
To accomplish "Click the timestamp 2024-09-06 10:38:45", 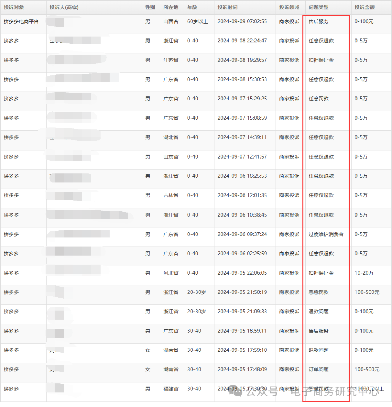I will pyautogui.click(x=242, y=215).
